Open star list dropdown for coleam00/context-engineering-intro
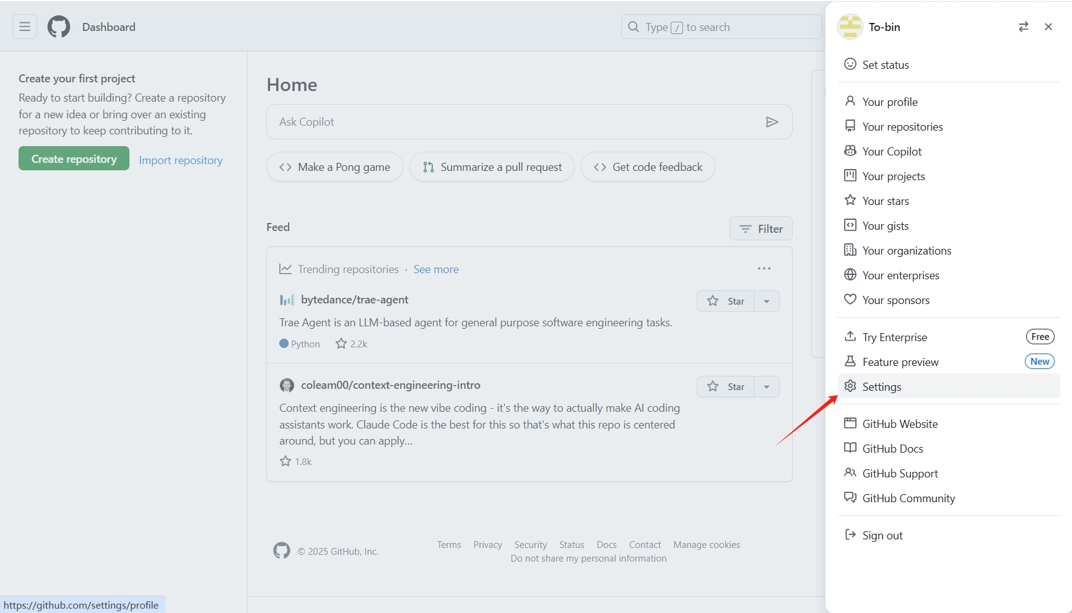This screenshot has height=613, width=1072. [767, 387]
